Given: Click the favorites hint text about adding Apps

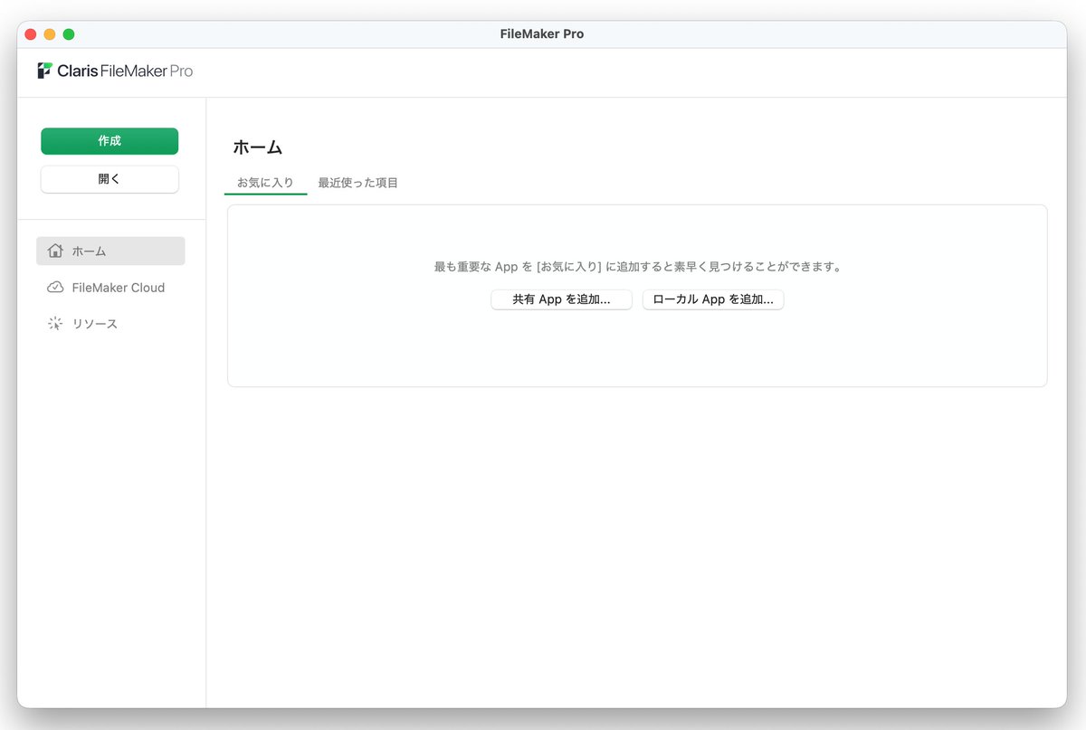Looking at the screenshot, I should (x=637, y=266).
